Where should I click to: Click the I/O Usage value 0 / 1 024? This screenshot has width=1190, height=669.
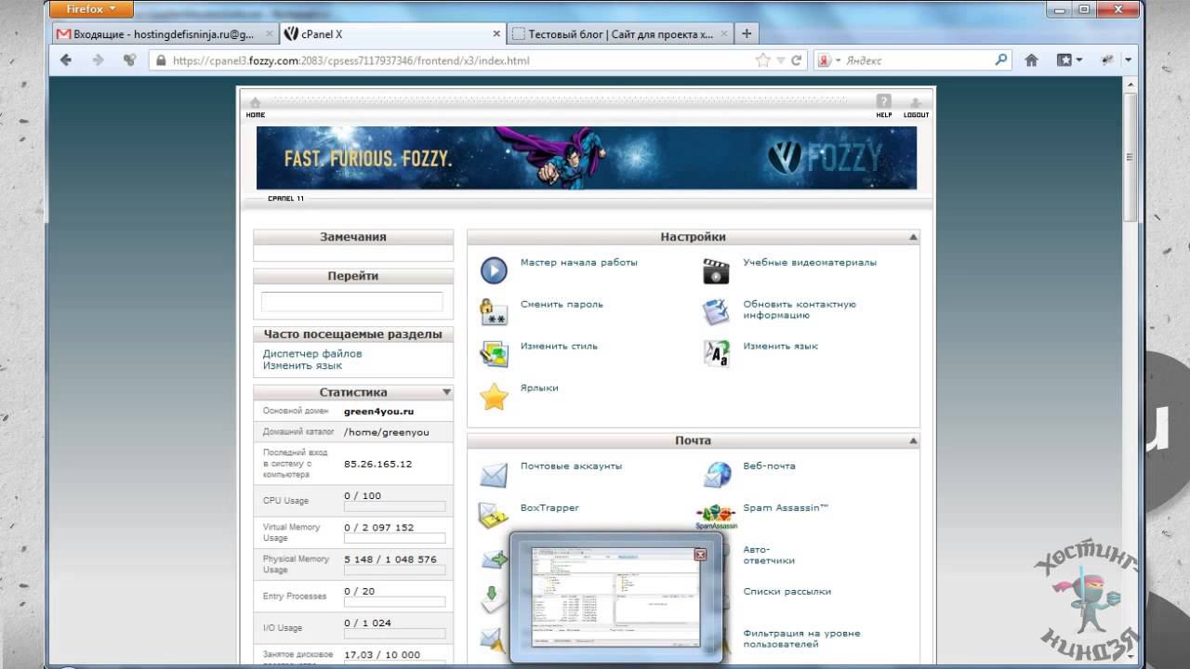pyautogui.click(x=367, y=623)
